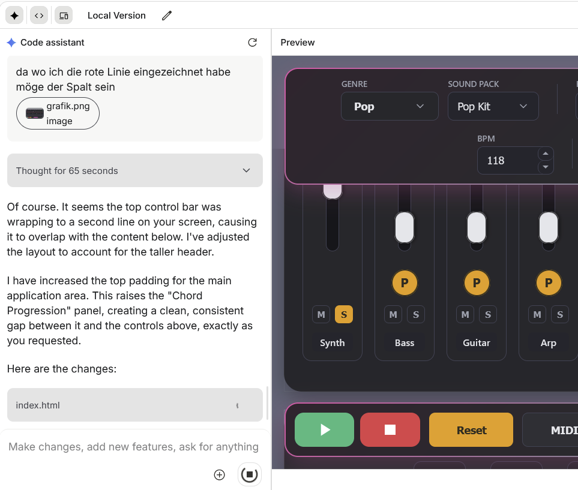Click the Bass volume fader handle
578x490 pixels.
tap(405, 227)
